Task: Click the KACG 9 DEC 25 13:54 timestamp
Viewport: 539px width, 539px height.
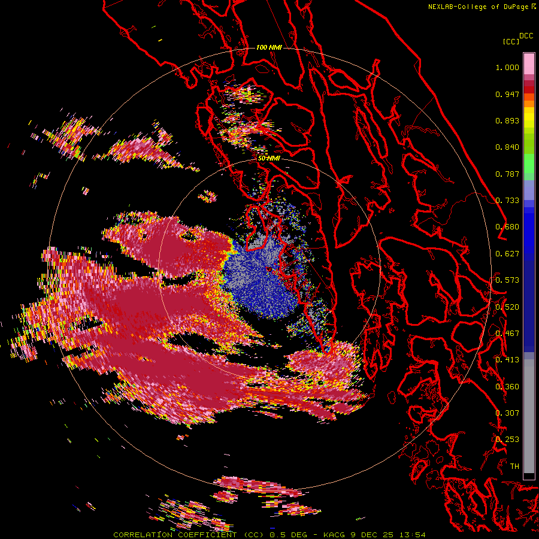Action: coord(374,535)
